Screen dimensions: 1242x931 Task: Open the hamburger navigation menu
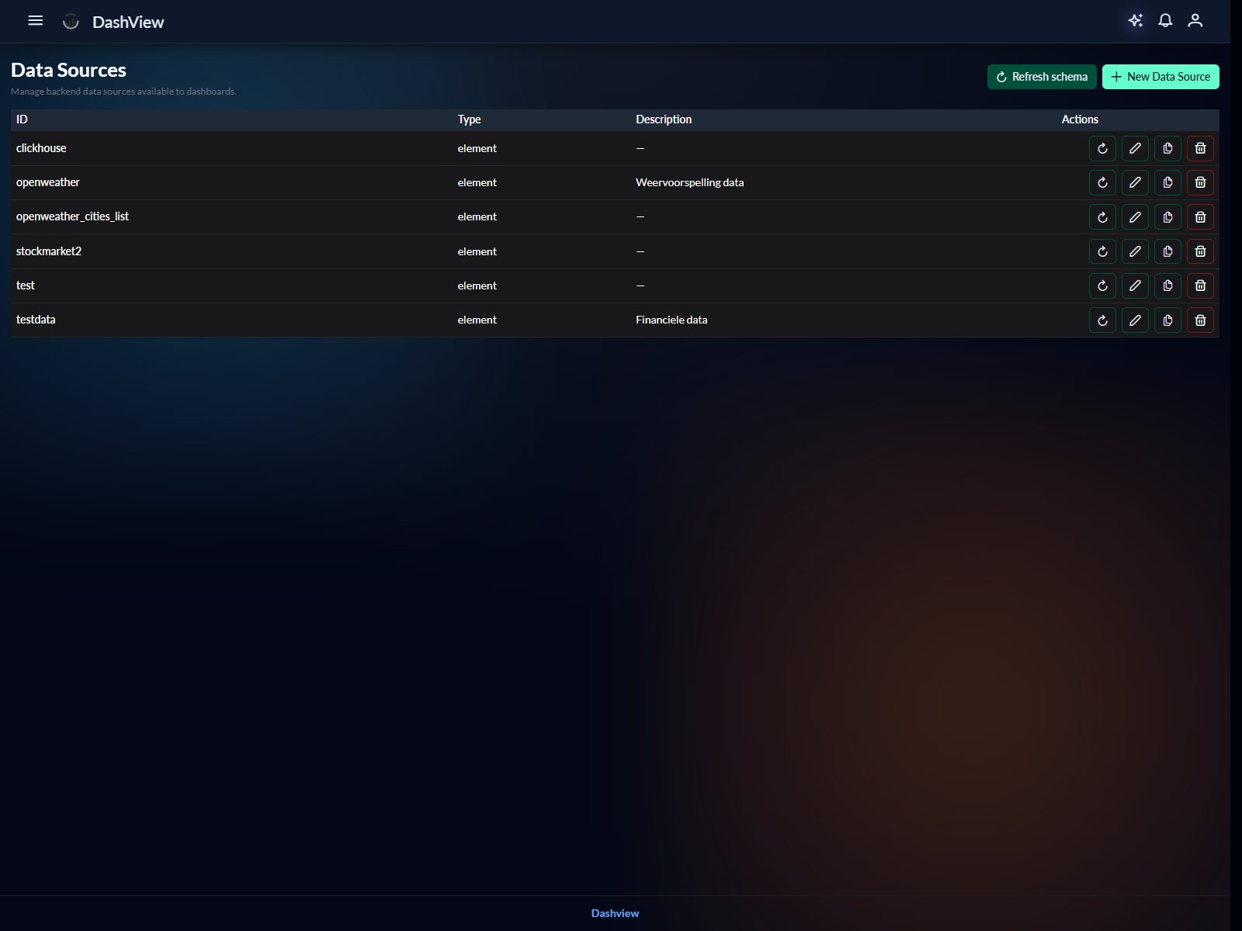pos(35,21)
